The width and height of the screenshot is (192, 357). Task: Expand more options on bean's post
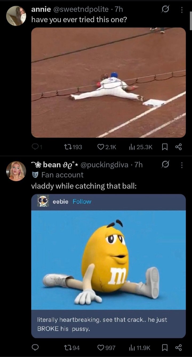[182, 165]
